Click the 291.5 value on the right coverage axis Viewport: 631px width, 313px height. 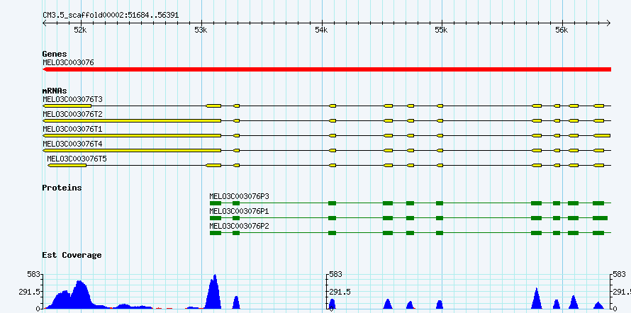622,292
